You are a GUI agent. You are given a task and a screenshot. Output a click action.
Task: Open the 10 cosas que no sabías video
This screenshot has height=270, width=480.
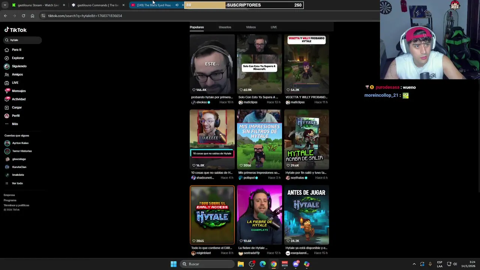pyautogui.click(x=212, y=139)
